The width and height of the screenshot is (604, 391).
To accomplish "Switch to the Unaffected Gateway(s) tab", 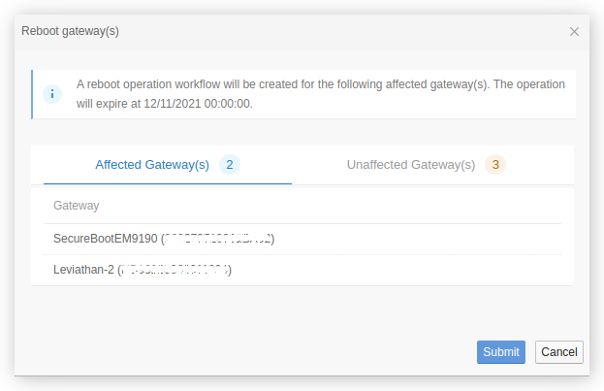I will (x=411, y=165).
